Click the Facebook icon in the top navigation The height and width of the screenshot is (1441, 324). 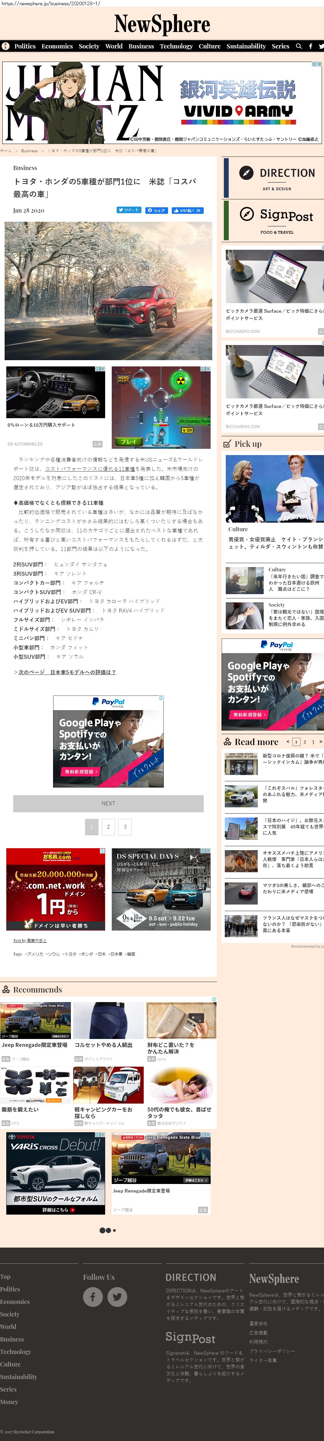coord(310,46)
